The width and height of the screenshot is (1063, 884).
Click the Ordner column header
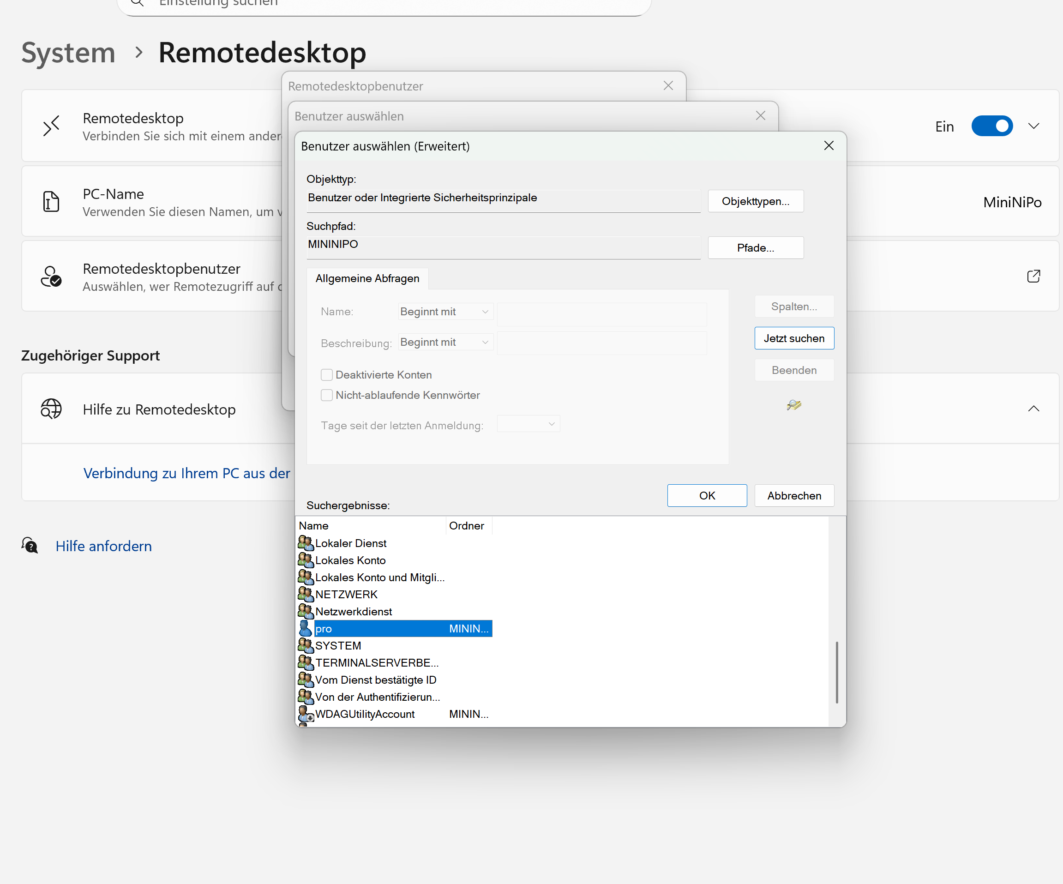pyautogui.click(x=467, y=525)
